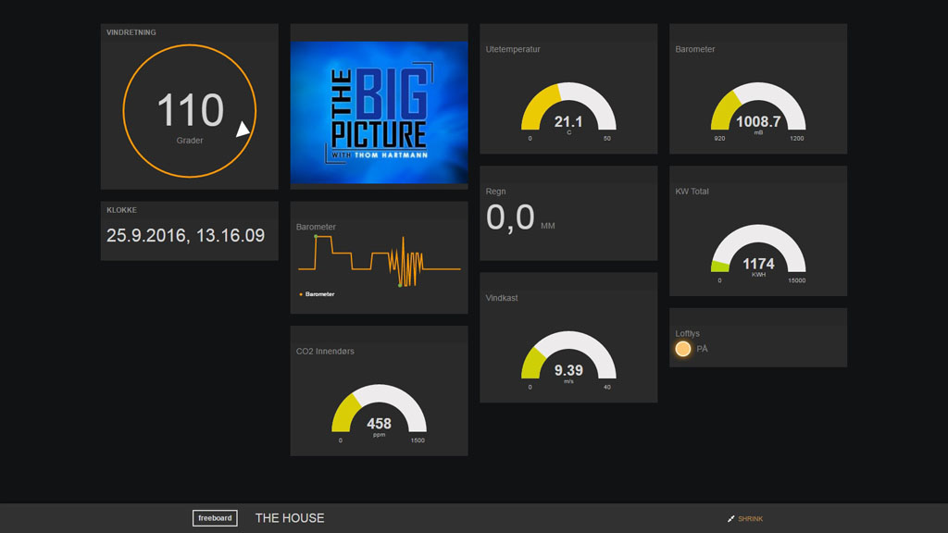Screen dimensions: 948x533
Task: Click the CO2 Innendørs gauge
Action: [379, 413]
